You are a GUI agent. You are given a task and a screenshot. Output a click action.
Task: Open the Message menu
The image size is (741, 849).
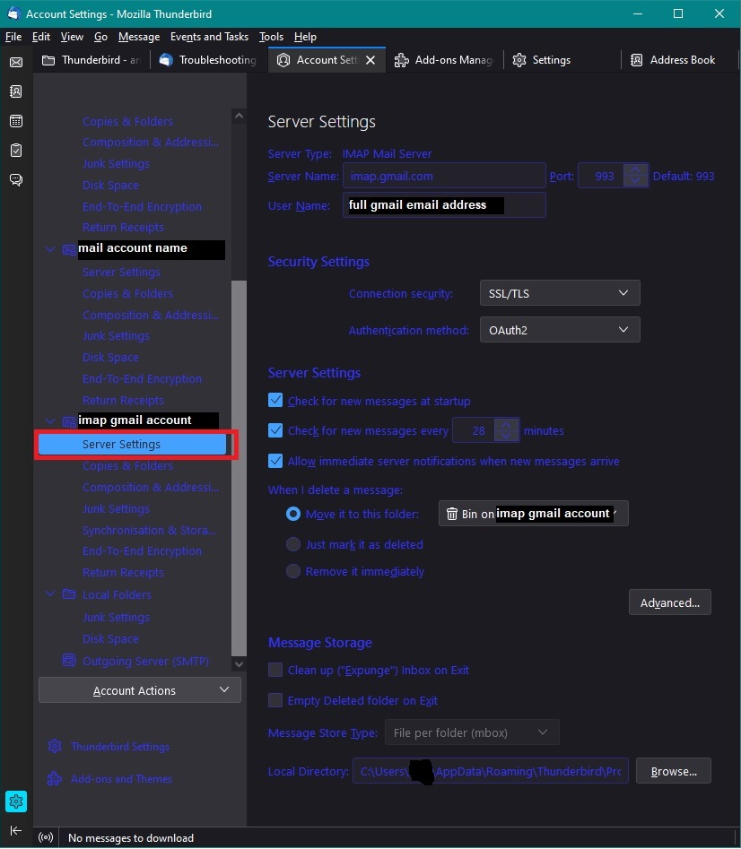coord(139,36)
